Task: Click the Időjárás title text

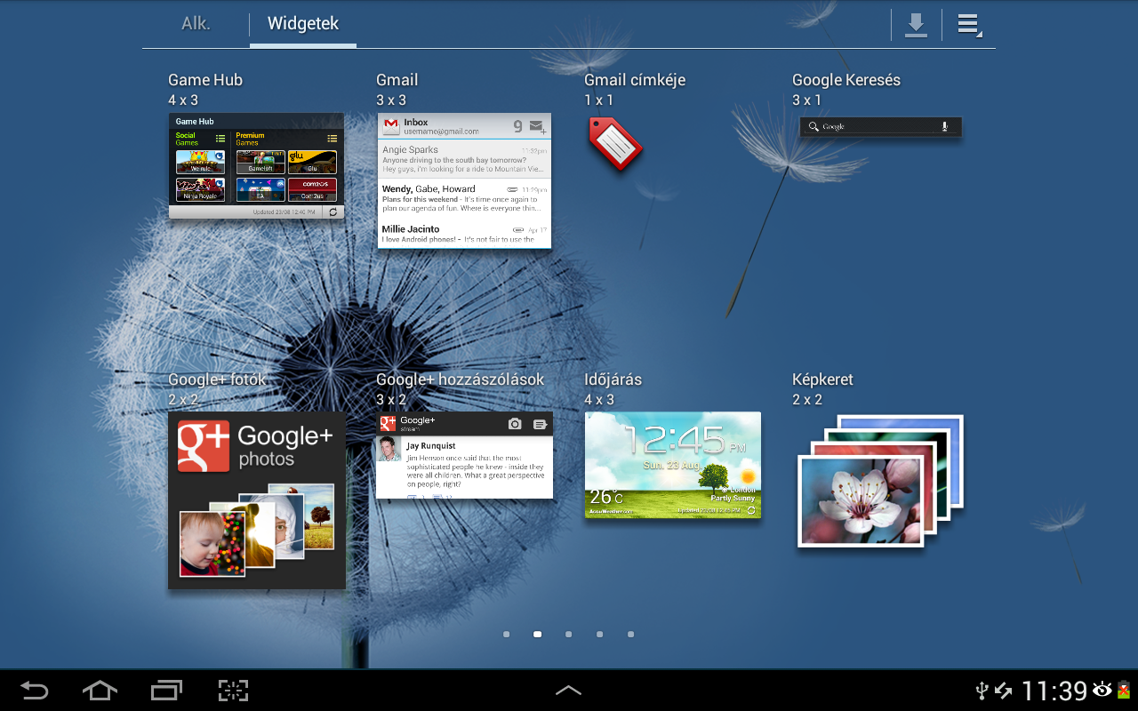Action: coord(613,379)
